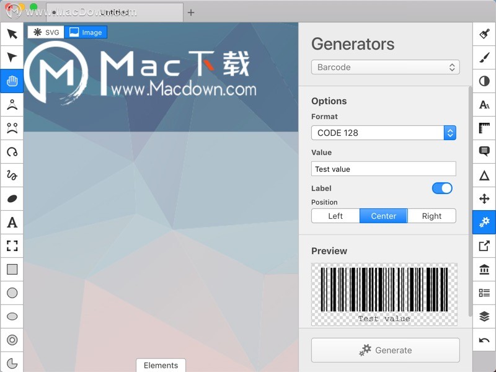Set label position to Right
This screenshot has width=496, height=372.
point(432,216)
